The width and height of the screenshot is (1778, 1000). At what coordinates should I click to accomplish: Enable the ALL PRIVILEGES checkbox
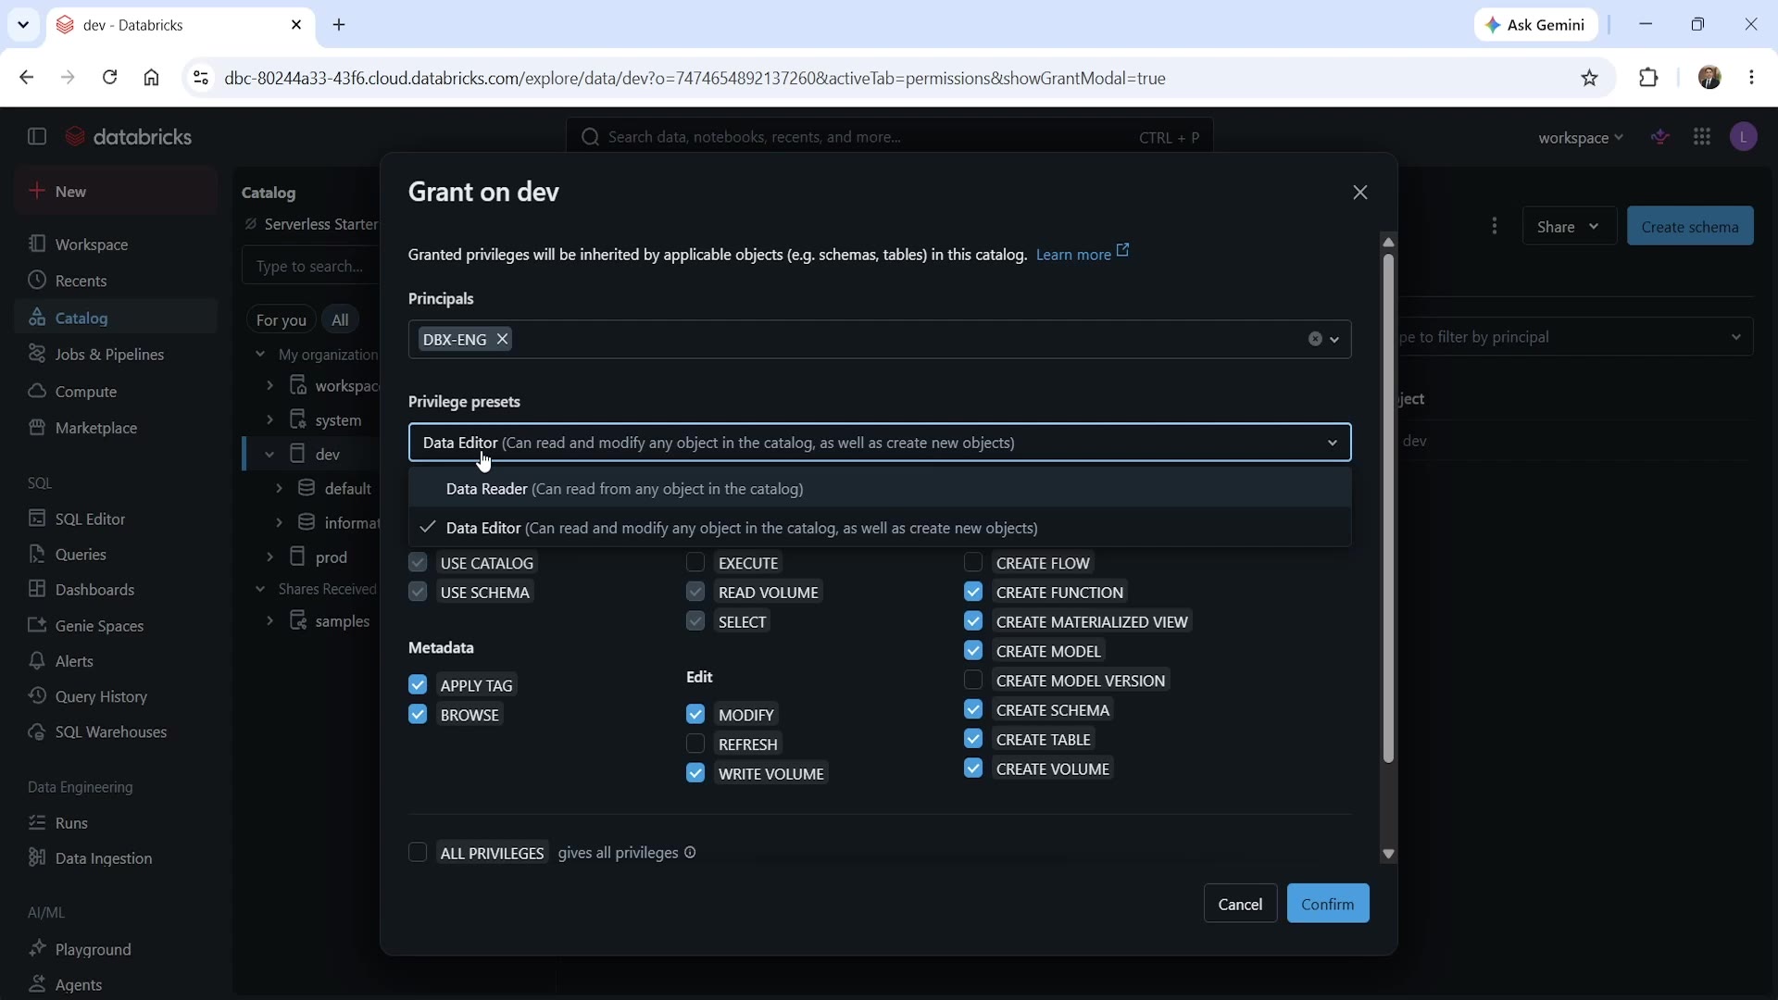pos(418,853)
